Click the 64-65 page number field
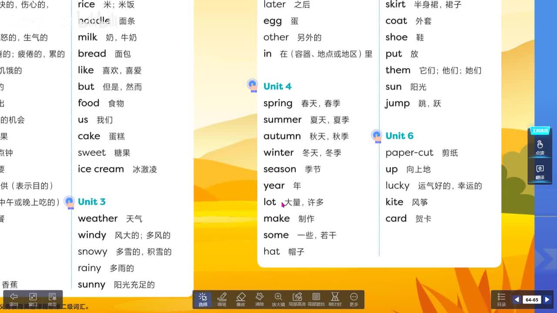Screen dimensions: 557x313 point(532,300)
